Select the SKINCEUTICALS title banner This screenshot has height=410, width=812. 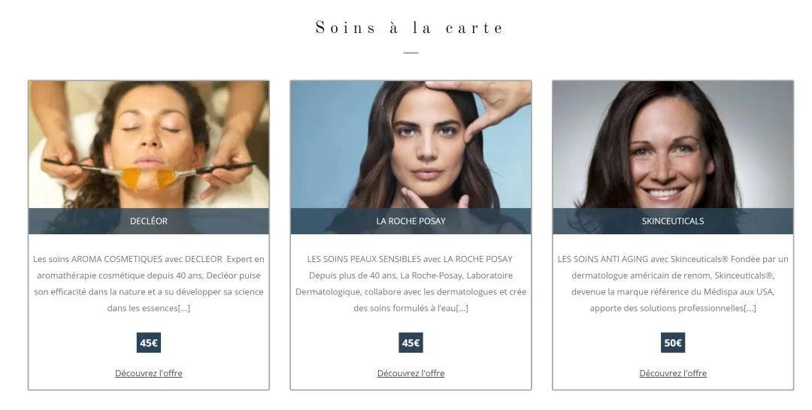click(673, 222)
